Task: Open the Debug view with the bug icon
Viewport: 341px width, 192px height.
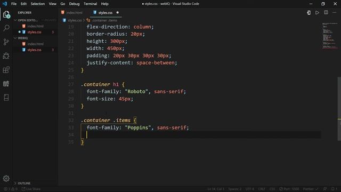Action: pos(6,55)
